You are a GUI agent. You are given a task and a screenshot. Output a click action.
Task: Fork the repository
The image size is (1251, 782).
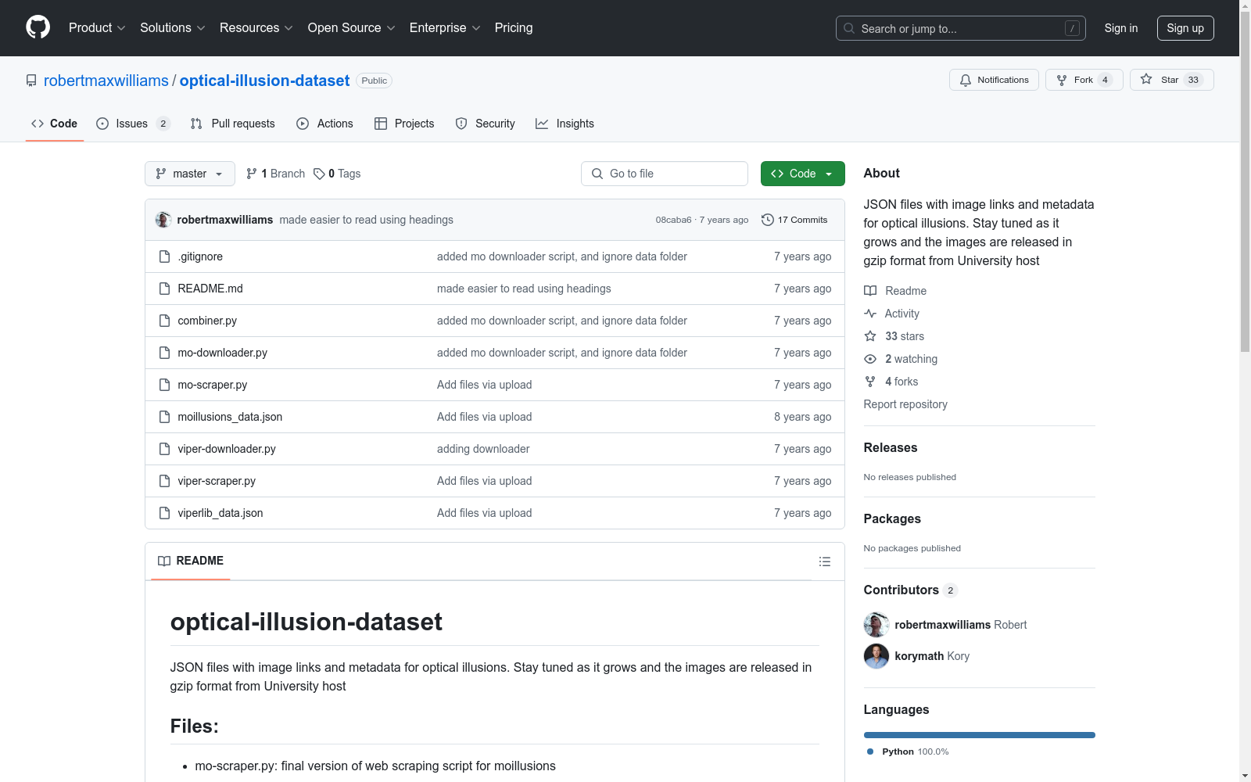click(1084, 80)
